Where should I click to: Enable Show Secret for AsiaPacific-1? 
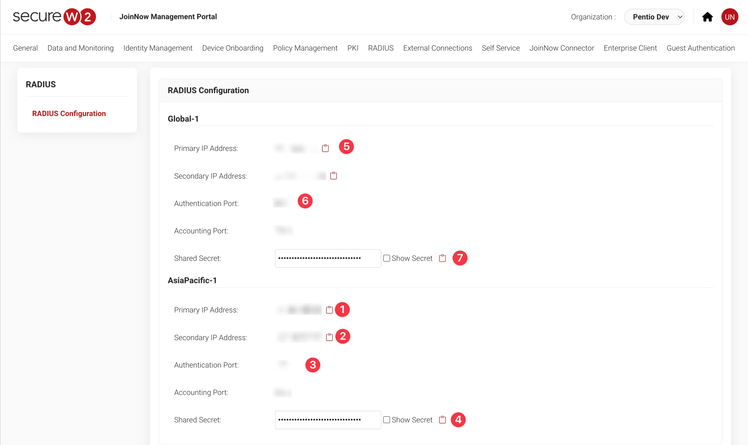point(386,420)
